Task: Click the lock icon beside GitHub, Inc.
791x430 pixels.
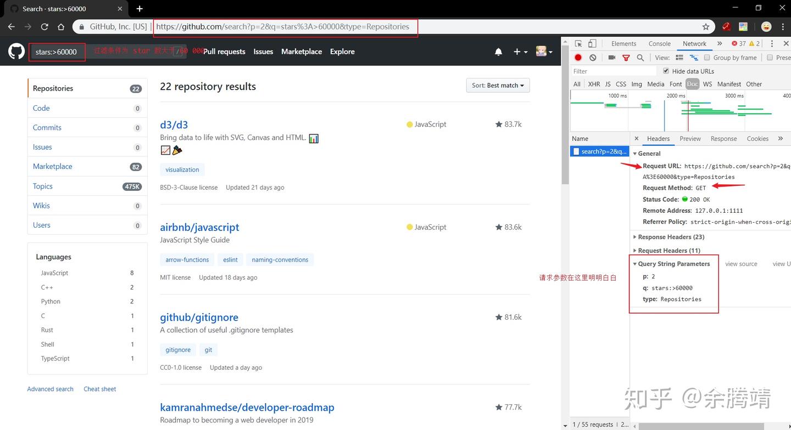Action: point(82,26)
